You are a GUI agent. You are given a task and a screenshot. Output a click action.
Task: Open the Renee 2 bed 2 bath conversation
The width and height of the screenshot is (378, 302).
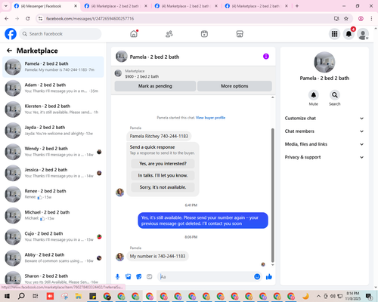pos(53,194)
